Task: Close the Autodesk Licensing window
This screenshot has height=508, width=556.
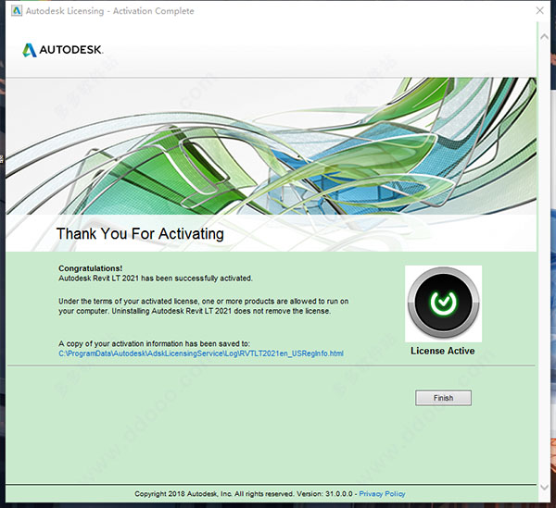Action: click(539, 10)
